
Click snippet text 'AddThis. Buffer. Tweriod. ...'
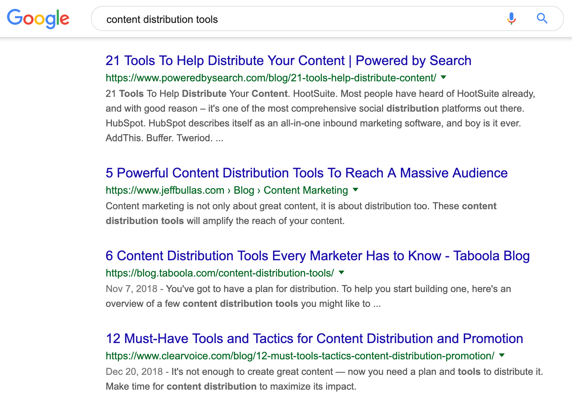click(164, 138)
